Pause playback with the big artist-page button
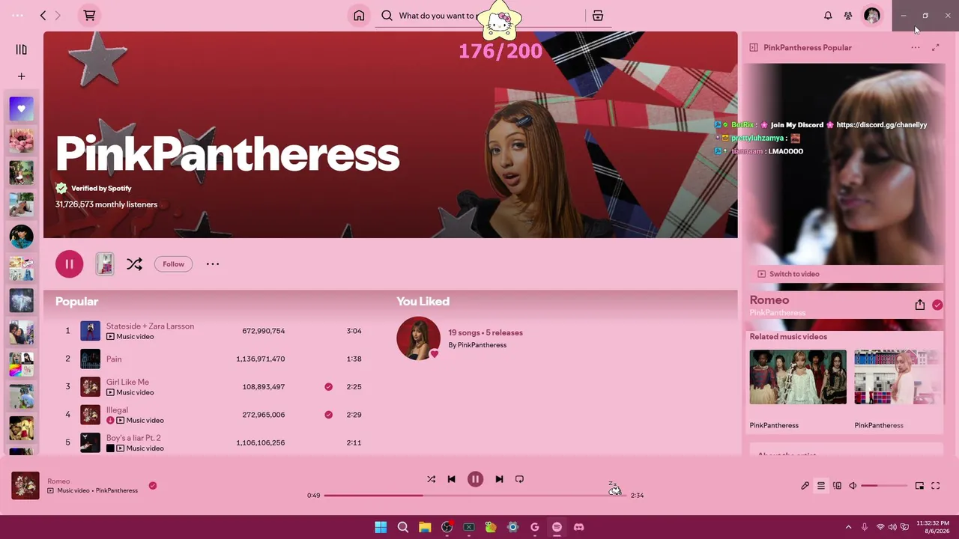 pyautogui.click(x=69, y=264)
